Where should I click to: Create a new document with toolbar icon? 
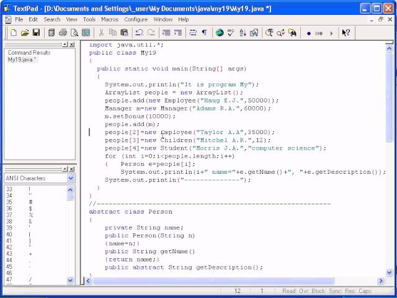coord(14,33)
